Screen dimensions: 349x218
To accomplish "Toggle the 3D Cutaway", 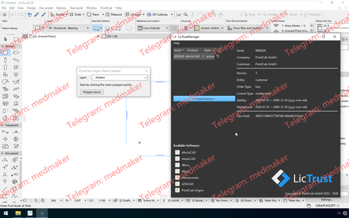I will click(x=158, y=15).
